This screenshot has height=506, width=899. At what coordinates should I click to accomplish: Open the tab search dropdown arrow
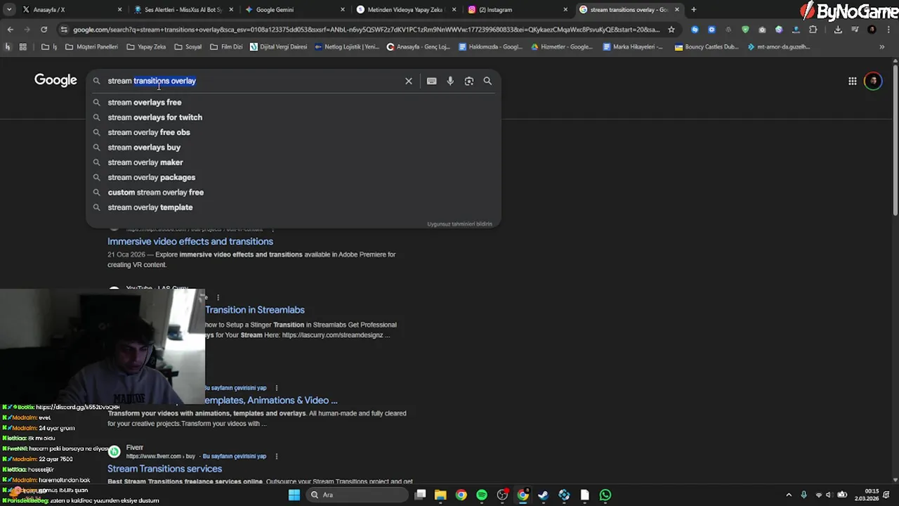9,10
